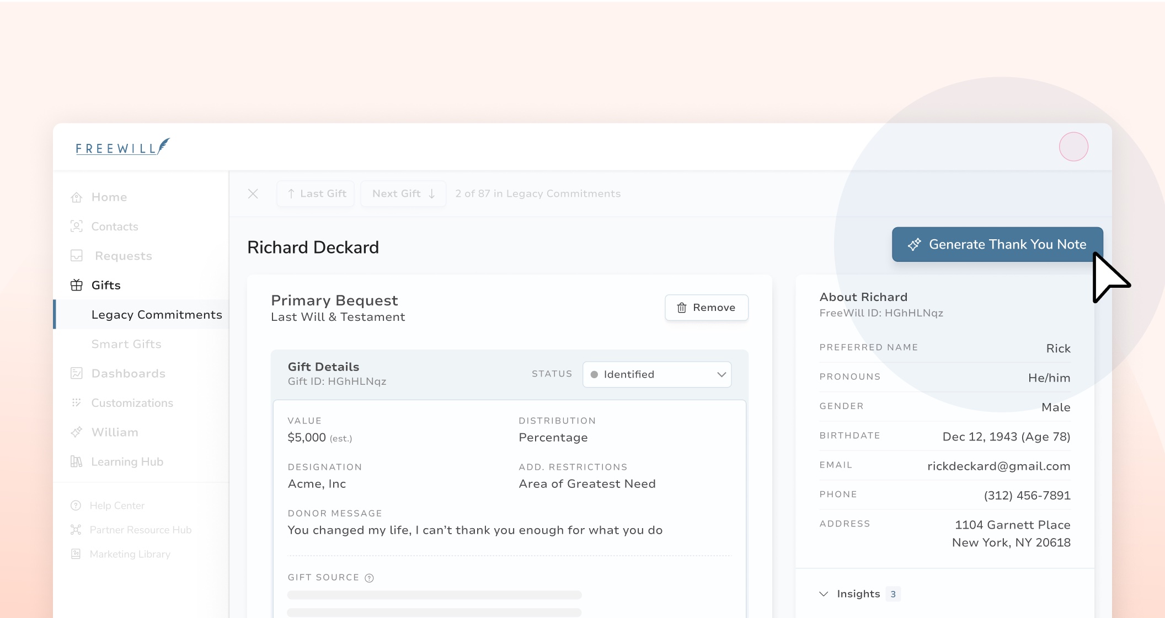Open the William menu item

click(115, 432)
